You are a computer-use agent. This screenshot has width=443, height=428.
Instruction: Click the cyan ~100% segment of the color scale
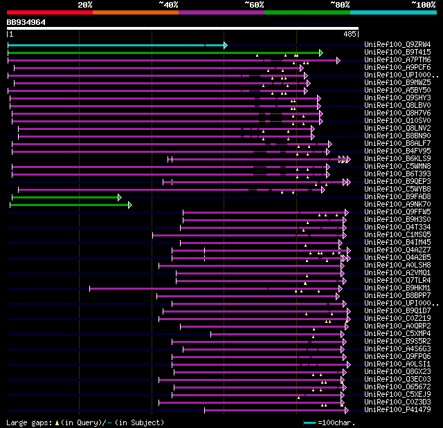[x=393, y=12]
